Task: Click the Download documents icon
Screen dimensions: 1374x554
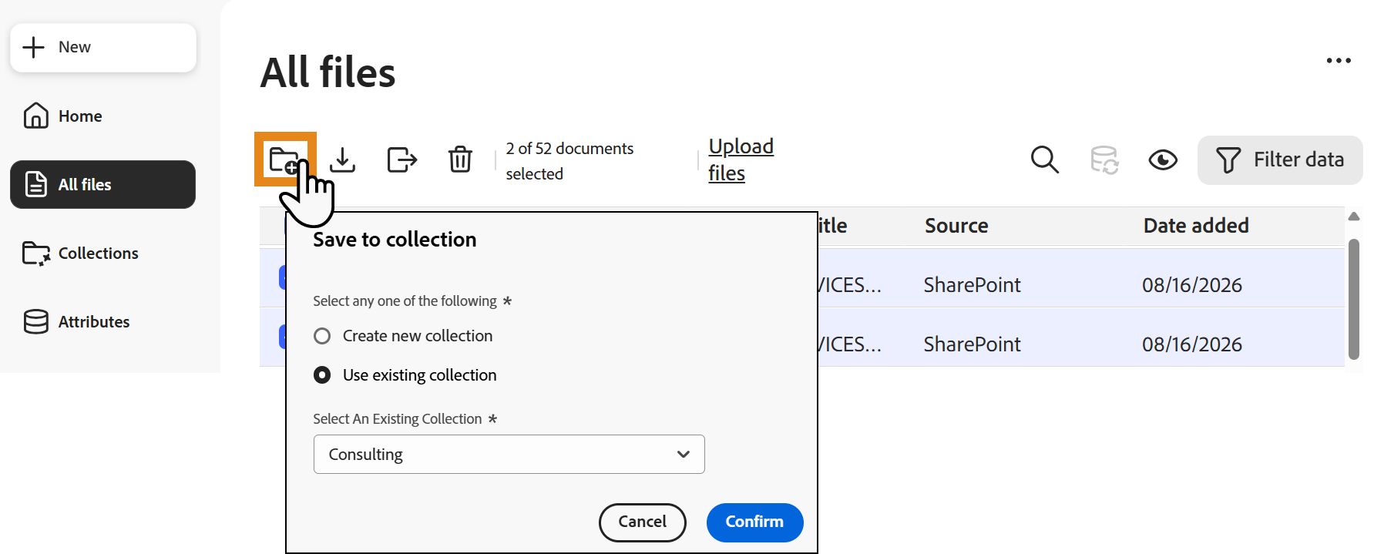Action: (342, 159)
